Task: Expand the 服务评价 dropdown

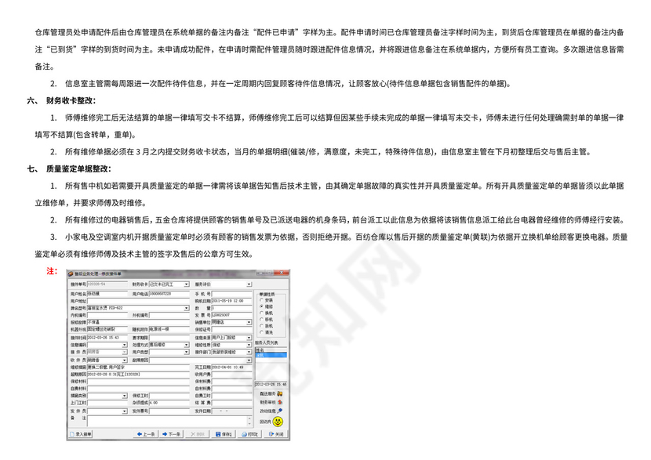Action: [x=249, y=284]
